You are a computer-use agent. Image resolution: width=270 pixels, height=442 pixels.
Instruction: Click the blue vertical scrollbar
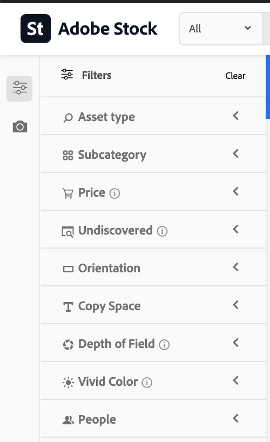click(x=268, y=87)
